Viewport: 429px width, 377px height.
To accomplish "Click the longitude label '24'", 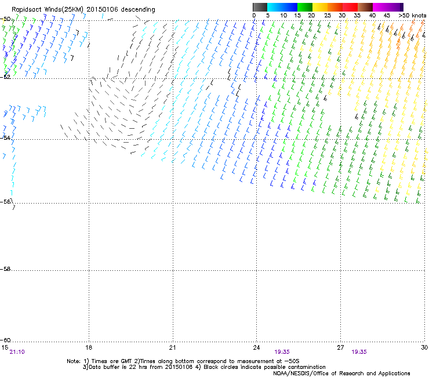I will 256,347.
